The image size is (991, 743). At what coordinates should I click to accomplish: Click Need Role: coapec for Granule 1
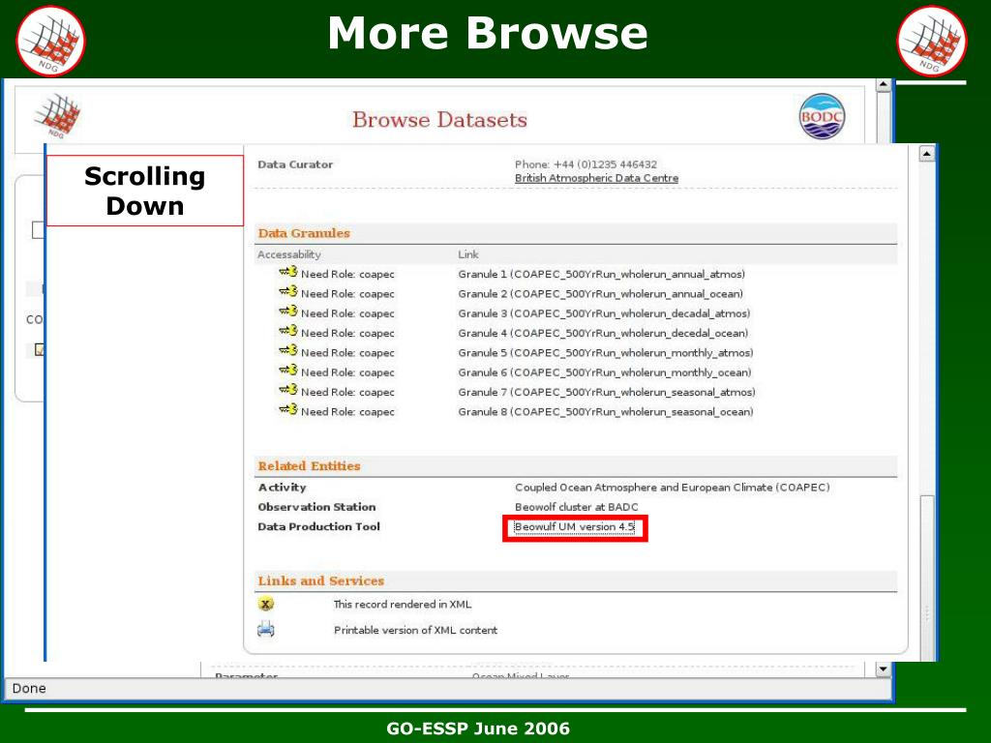point(347,274)
